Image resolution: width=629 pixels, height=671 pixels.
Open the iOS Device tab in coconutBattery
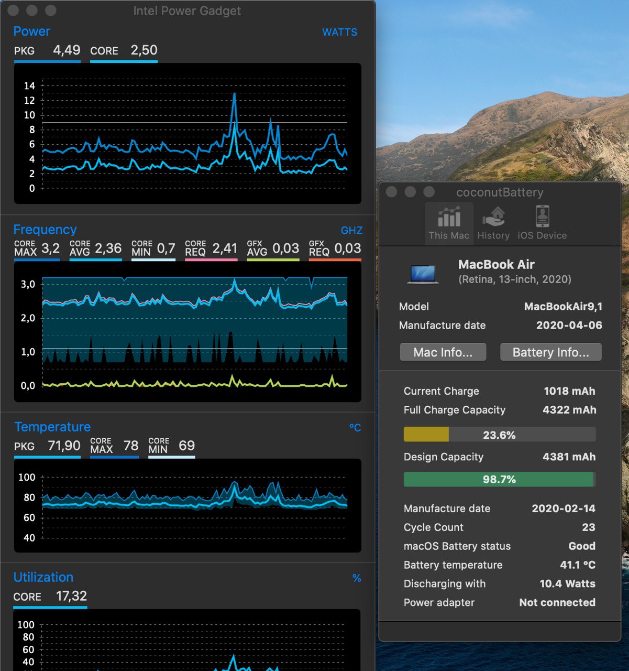click(542, 223)
